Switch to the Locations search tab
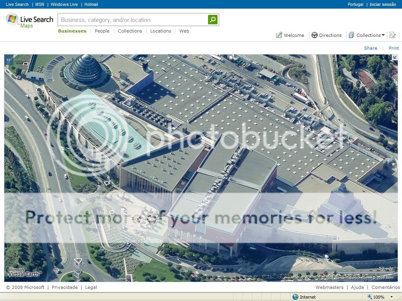The height and width of the screenshot is (301, 402). click(161, 31)
